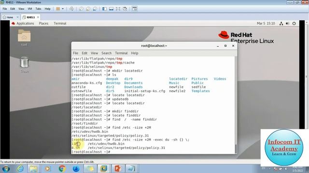Click the /root/finddir output line

pos(84,124)
